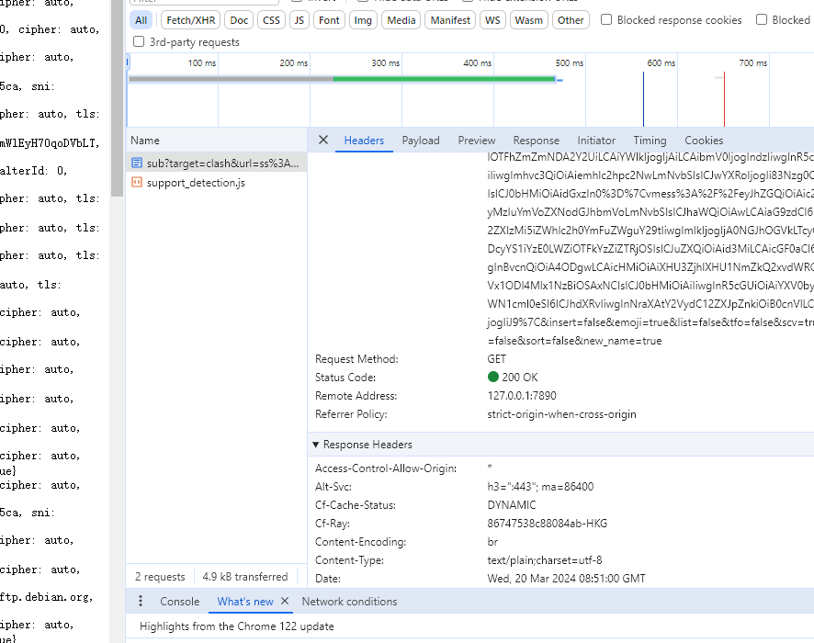Click the red load event line in timeline

pyautogui.click(x=724, y=98)
